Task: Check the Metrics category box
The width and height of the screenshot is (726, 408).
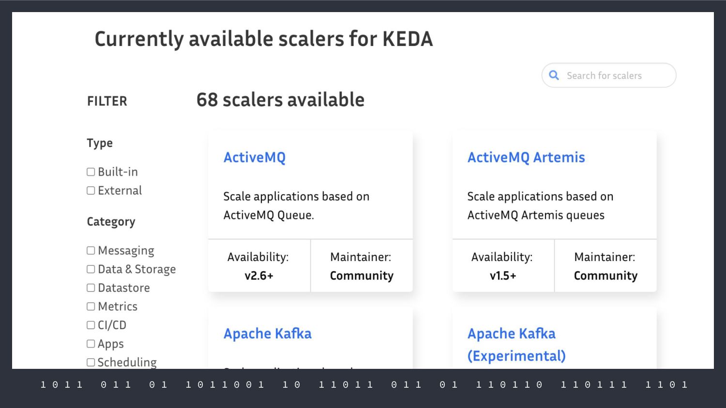Action: pyautogui.click(x=91, y=306)
